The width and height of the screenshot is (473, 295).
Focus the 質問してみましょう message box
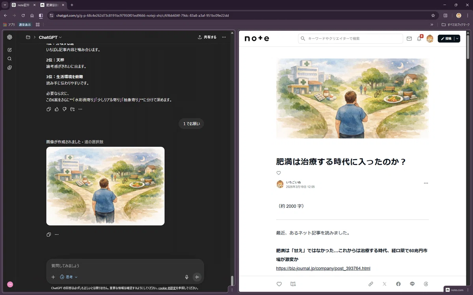click(125, 266)
